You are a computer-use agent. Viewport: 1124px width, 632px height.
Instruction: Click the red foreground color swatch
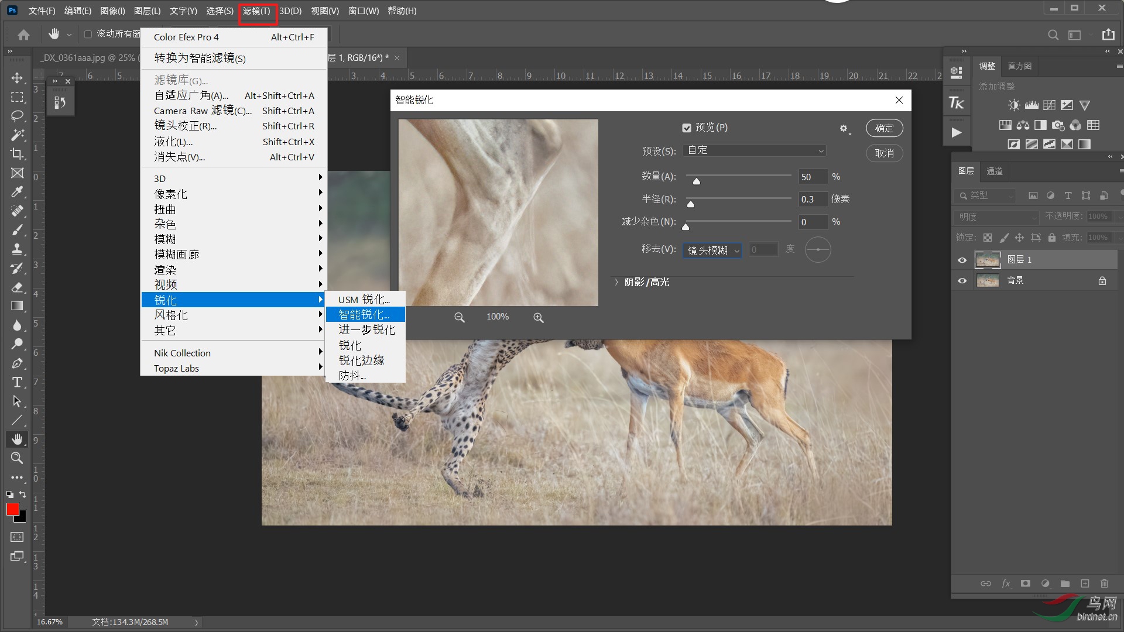(12, 509)
